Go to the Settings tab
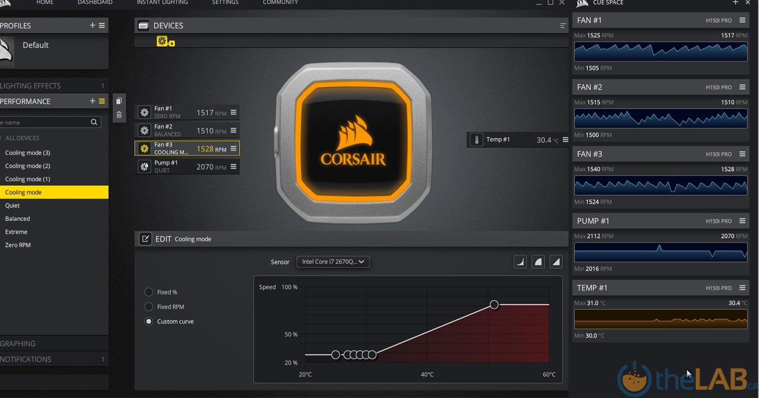 tap(225, 2)
